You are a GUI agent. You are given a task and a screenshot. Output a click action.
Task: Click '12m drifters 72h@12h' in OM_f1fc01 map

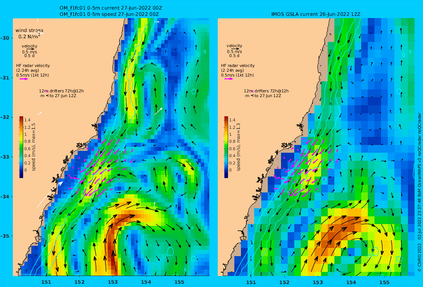coord(61,91)
